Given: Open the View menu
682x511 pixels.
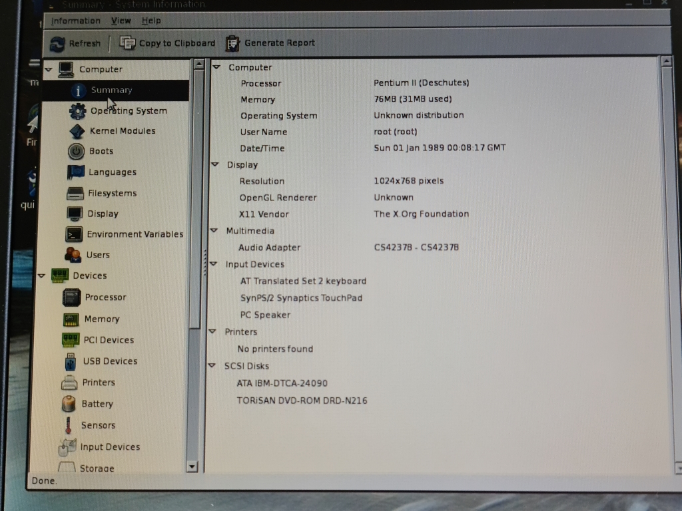Looking at the screenshot, I should click(121, 21).
